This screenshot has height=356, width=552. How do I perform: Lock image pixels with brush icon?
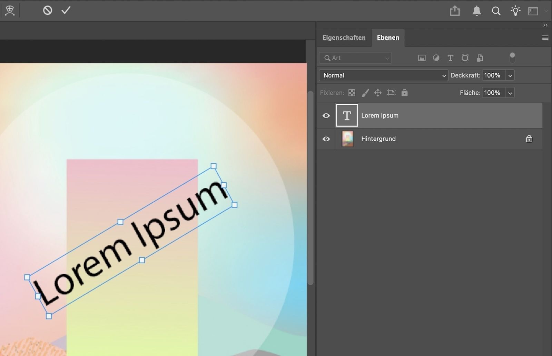(x=365, y=93)
